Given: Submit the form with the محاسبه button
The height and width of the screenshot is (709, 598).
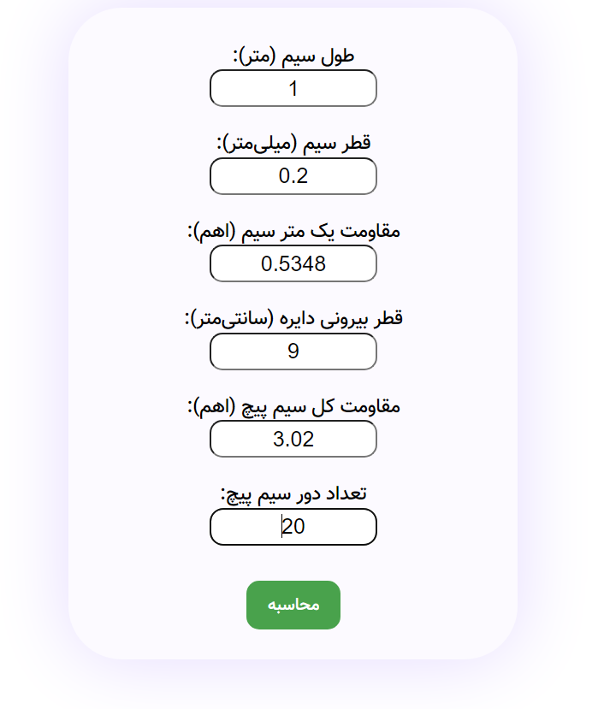Looking at the screenshot, I should (293, 605).
